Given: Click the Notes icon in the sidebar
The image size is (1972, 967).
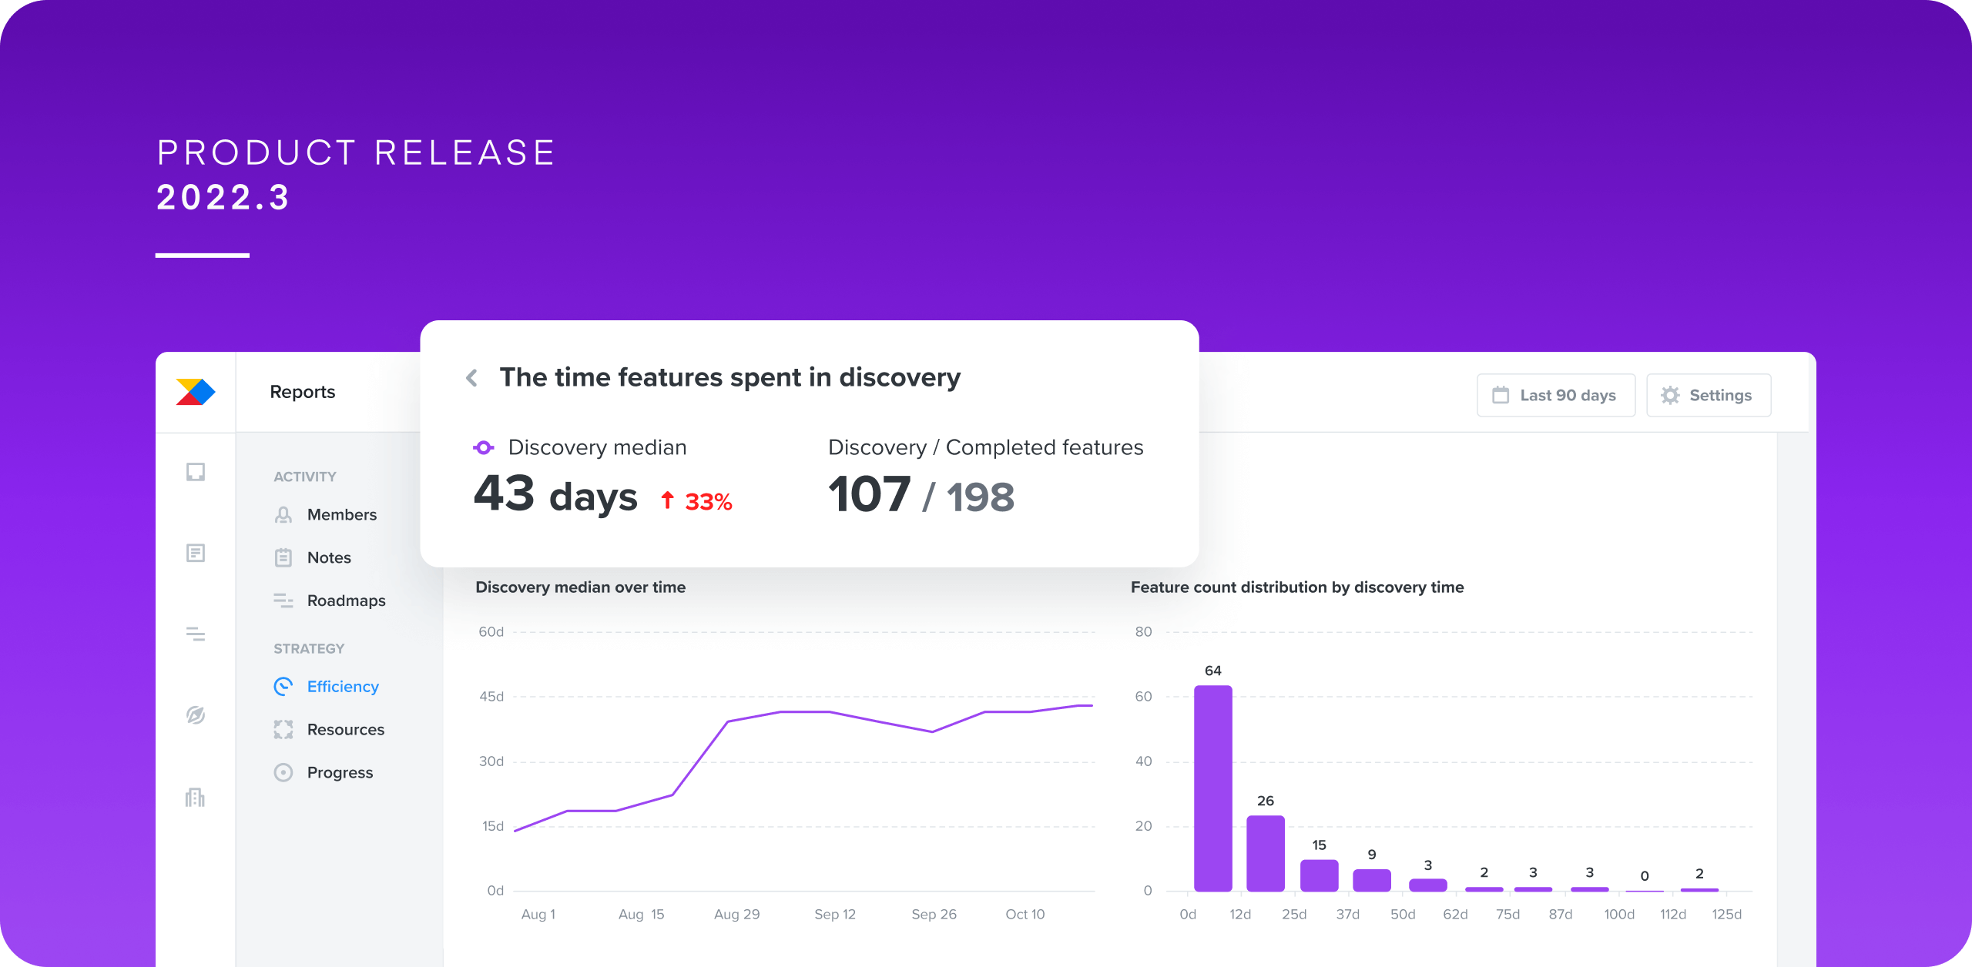Looking at the screenshot, I should click(x=282, y=556).
